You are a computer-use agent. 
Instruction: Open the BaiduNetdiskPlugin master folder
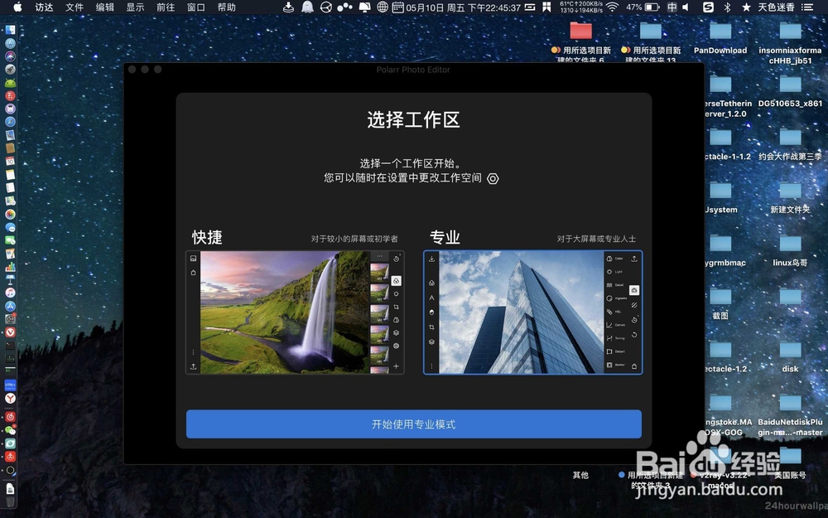pyautogui.click(x=790, y=415)
